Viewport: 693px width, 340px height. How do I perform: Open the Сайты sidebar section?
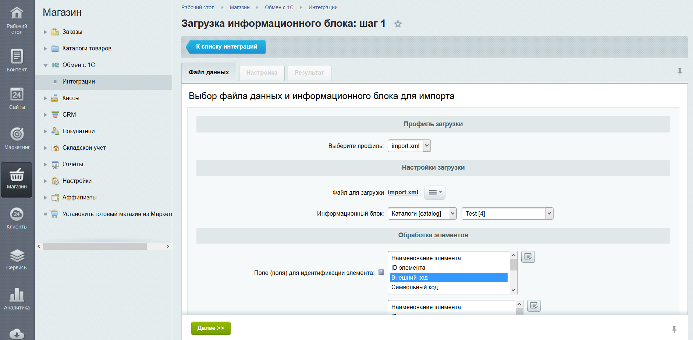click(17, 99)
